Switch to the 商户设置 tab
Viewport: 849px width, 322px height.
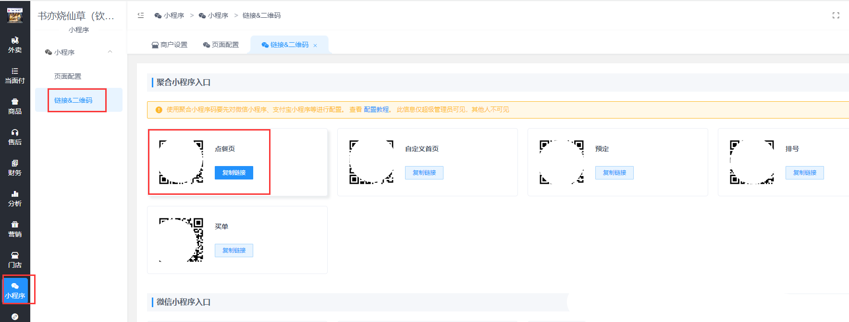point(170,45)
